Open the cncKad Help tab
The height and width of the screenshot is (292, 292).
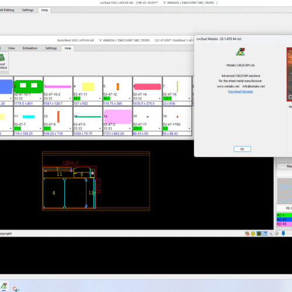click(44, 10)
